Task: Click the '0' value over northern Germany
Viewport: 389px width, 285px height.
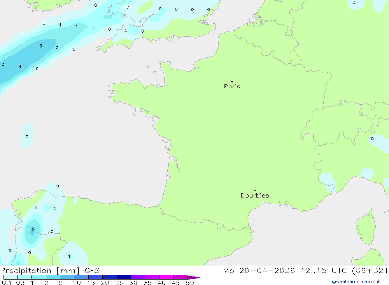Action: click(354, 2)
